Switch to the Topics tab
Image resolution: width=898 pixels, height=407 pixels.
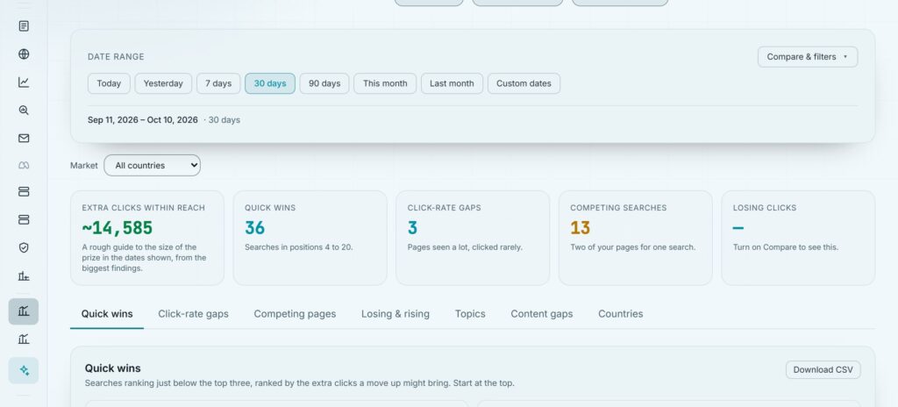point(470,313)
